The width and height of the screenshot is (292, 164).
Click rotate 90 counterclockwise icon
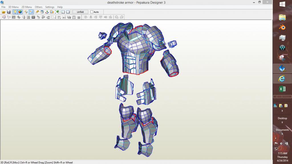coord(117,17)
